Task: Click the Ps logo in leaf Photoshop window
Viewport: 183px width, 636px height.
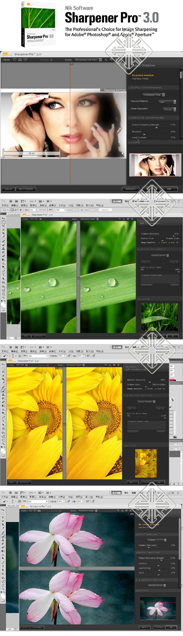Action: click(3, 201)
